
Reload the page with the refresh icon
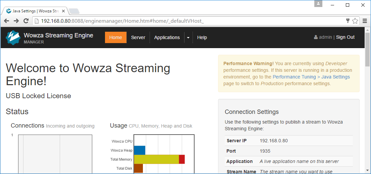point(26,21)
